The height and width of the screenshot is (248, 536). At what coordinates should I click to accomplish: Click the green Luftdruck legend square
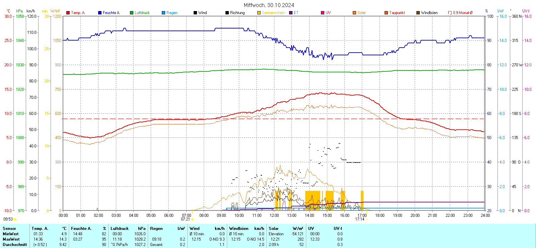tap(132, 13)
